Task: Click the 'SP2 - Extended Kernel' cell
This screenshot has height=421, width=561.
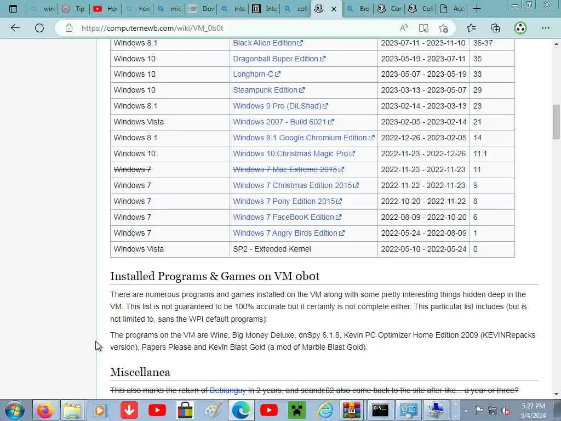Action: tap(304, 249)
